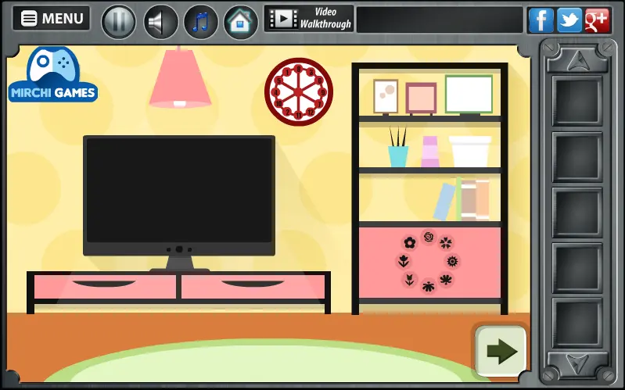Open the MENU button
The height and width of the screenshot is (390, 625).
point(52,18)
